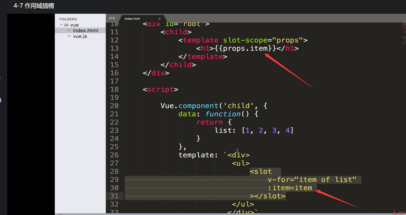Click {{props.item}} on line 13
The height and width of the screenshot is (215, 406).
pos(245,48)
